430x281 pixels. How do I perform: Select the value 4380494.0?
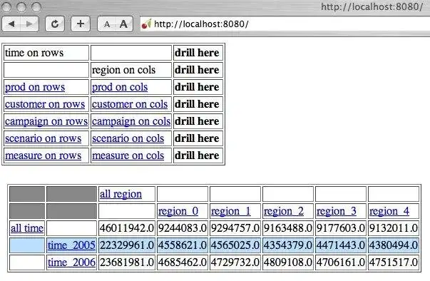[393, 245]
